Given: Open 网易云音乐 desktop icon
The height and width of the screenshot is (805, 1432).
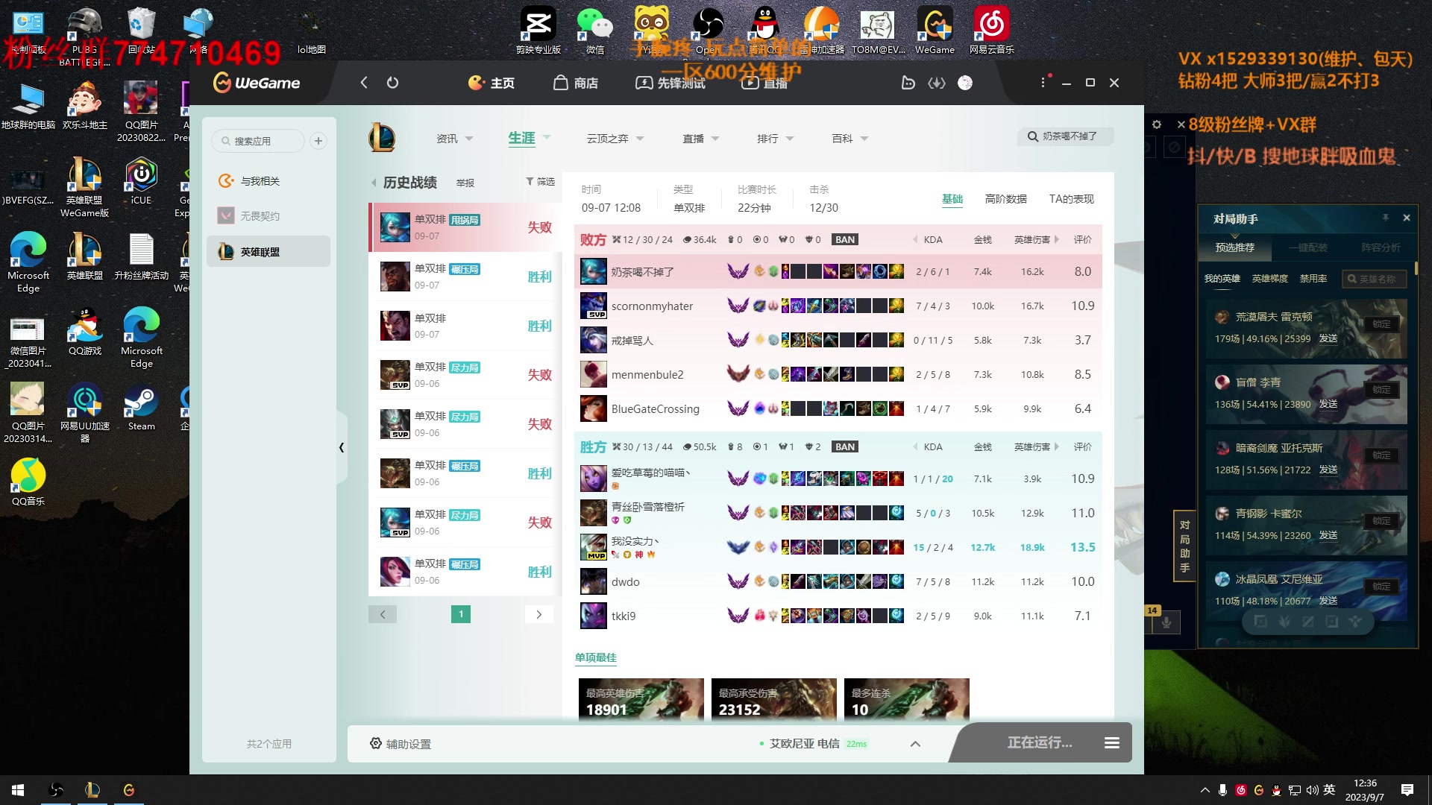Looking at the screenshot, I should tap(991, 30).
